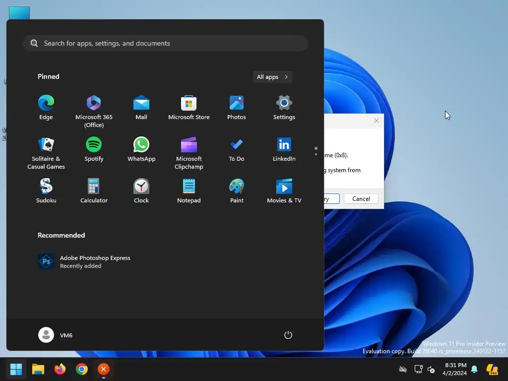Image resolution: width=508 pixels, height=381 pixels.
Task: Open Settings from pinned apps
Action: [x=284, y=108]
